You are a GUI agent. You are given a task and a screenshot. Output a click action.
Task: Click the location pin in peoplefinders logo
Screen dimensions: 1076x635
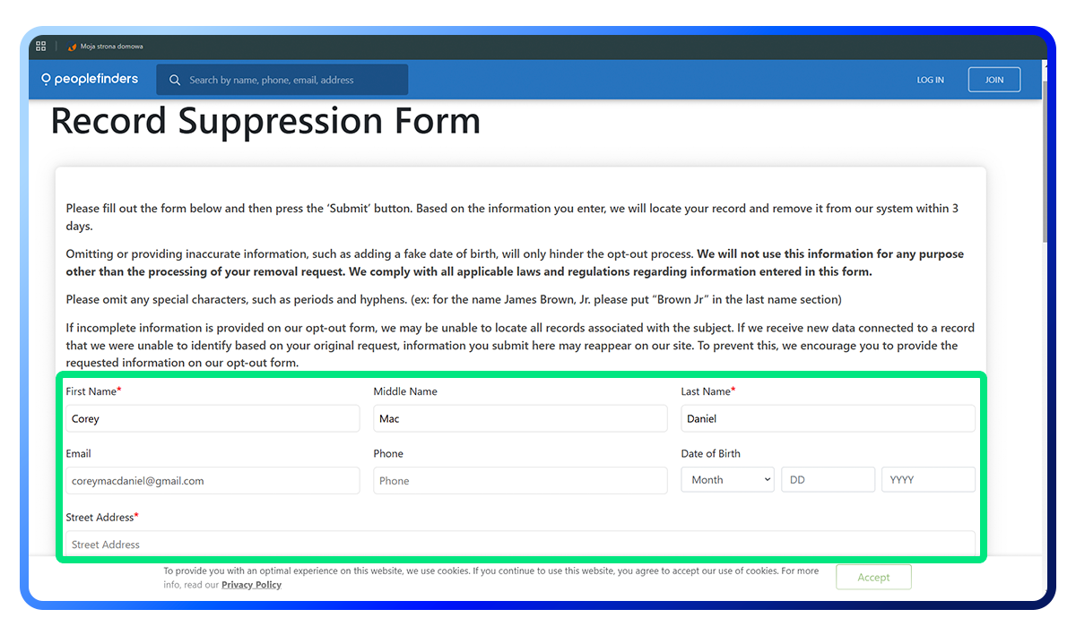point(45,79)
